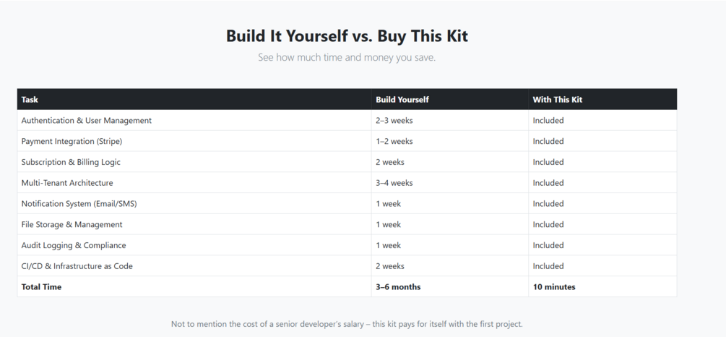Select the 'Notification System (Email/SMS)' cell

click(79, 204)
